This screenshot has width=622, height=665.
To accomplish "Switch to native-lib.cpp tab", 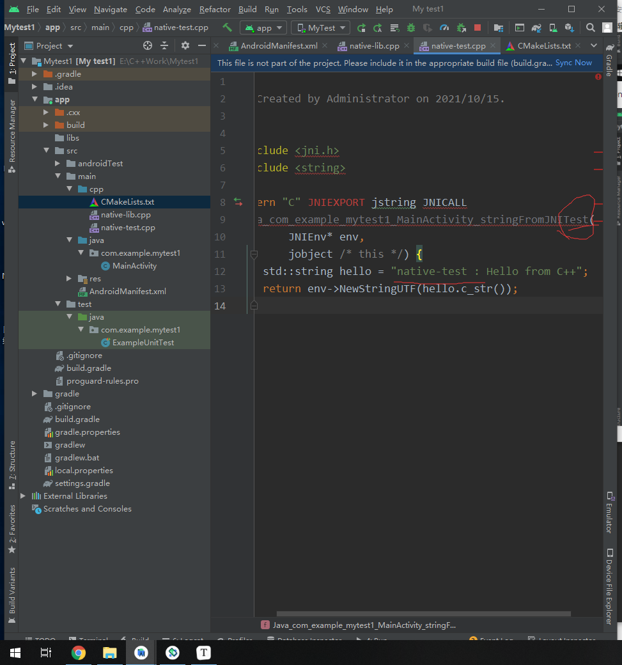I will [x=374, y=46].
